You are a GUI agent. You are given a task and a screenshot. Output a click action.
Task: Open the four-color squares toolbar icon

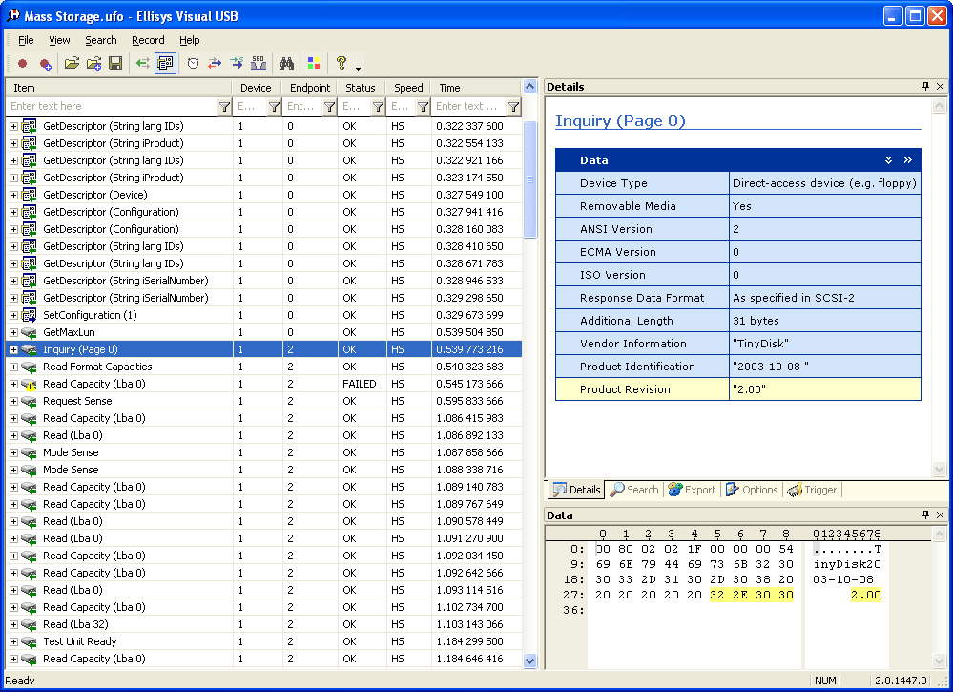tap(313, 64)
